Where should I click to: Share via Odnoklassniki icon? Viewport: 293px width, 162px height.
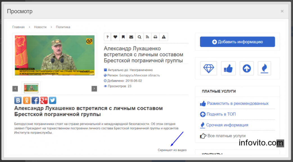pyautogui.click(x=26, y=100)
